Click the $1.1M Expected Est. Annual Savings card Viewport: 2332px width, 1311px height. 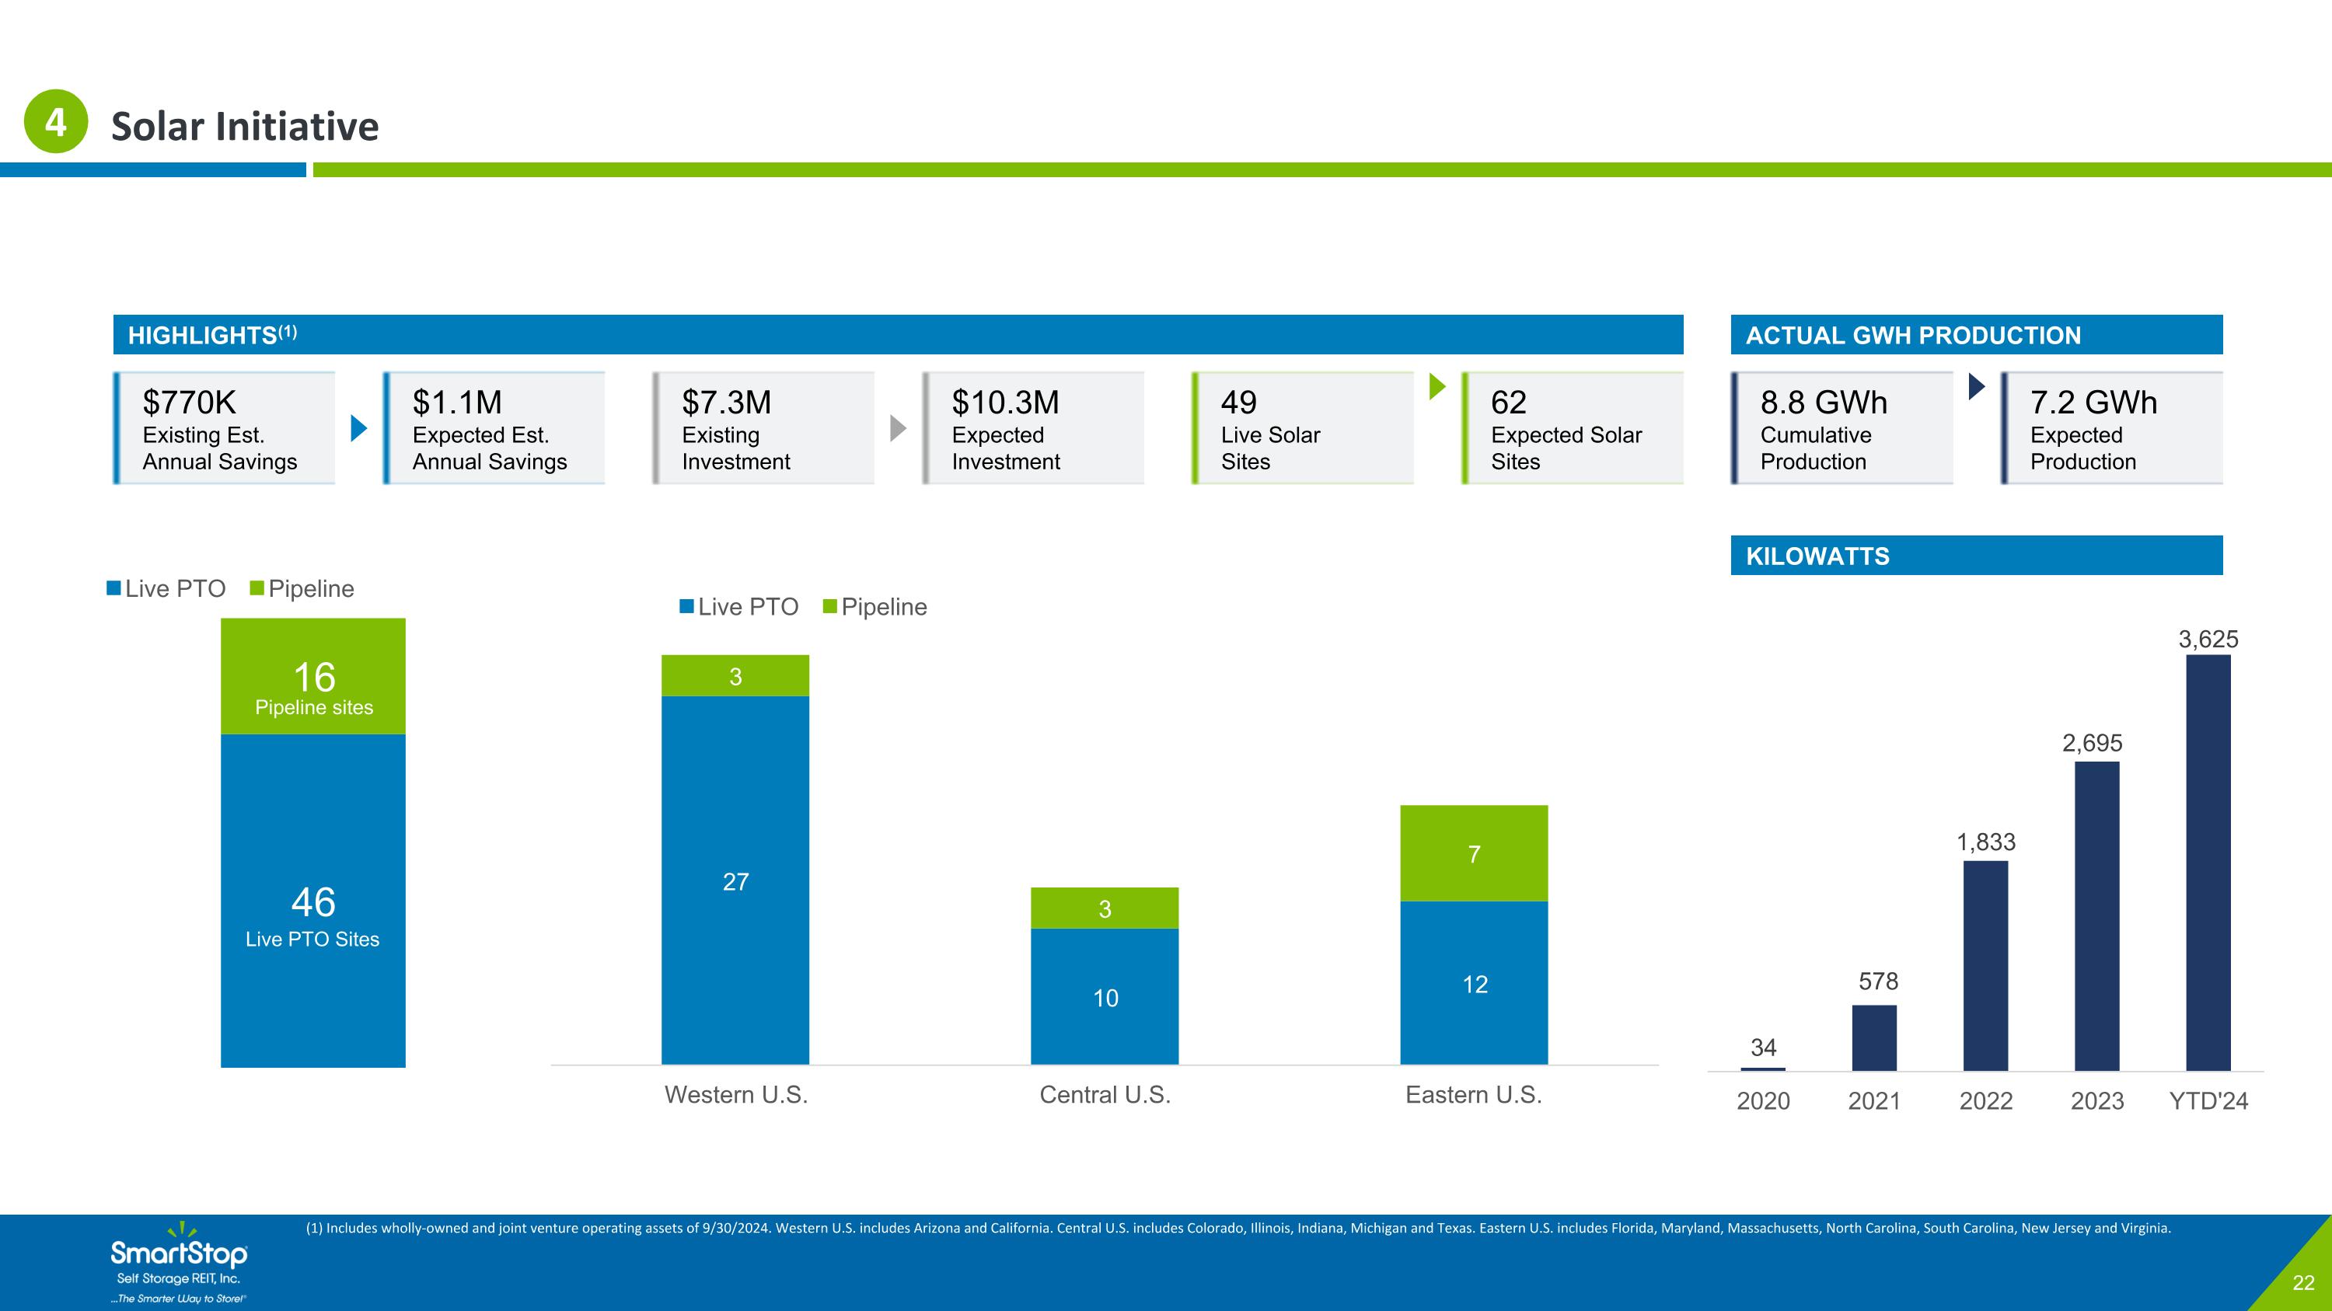494,428
